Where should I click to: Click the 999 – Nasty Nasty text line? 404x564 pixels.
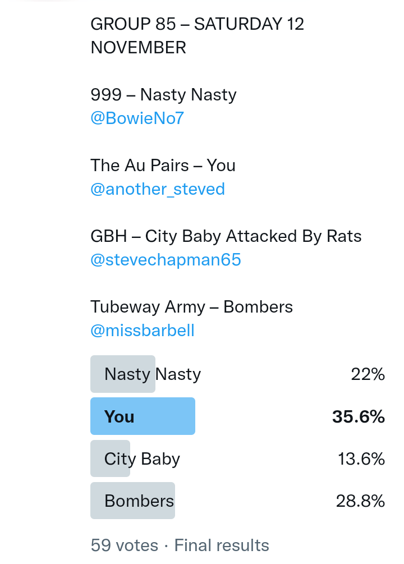coord(163,95)
